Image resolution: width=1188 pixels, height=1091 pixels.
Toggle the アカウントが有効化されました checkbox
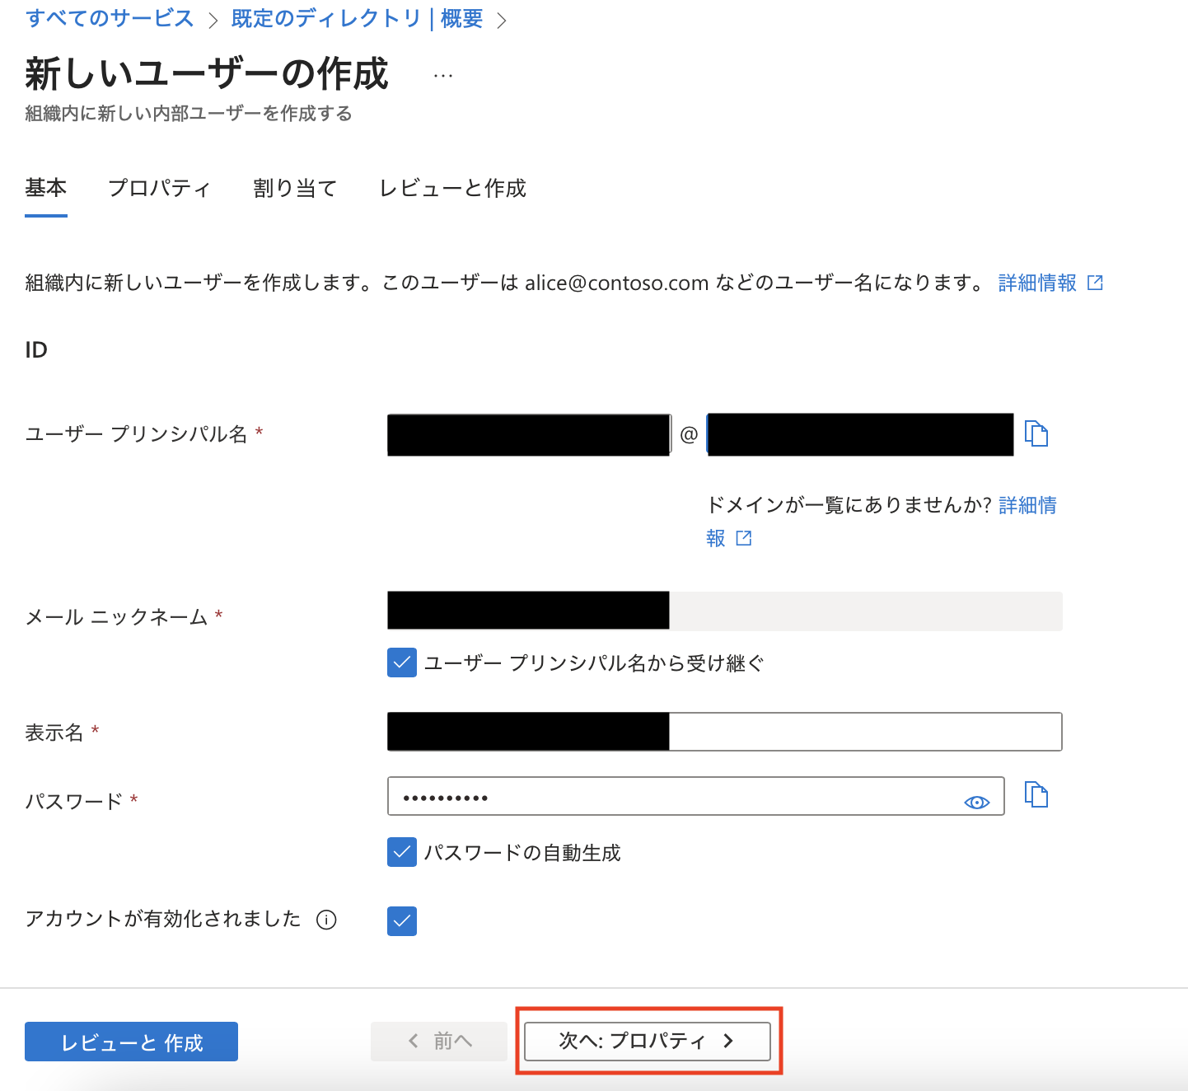(x=401, y=921)
